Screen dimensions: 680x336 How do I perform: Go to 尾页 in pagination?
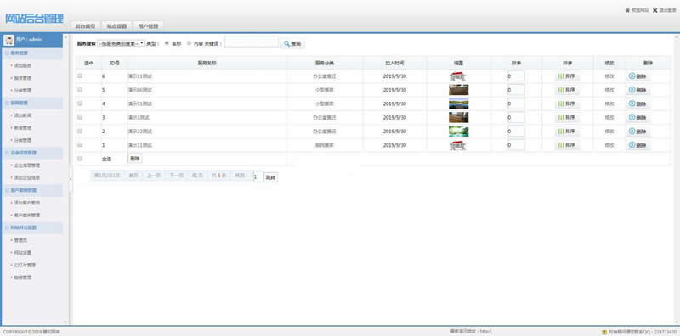(198, 176)
